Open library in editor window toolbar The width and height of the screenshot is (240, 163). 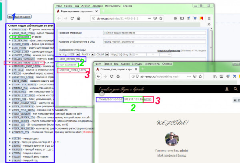tap(176, 18)
